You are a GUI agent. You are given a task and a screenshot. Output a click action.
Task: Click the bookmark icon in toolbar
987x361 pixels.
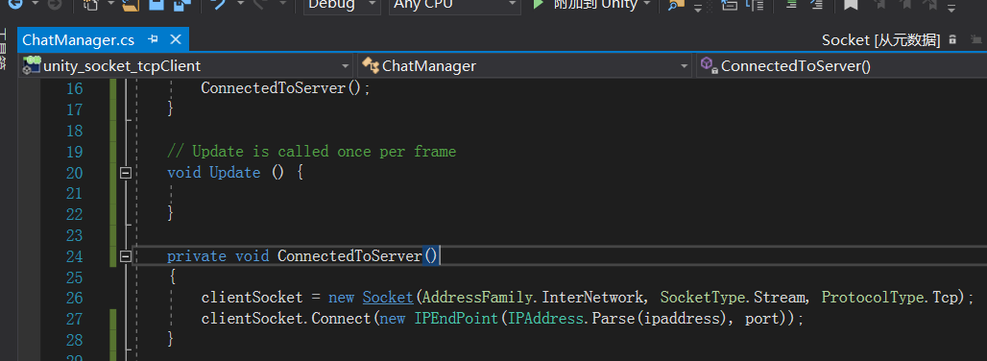851,5
